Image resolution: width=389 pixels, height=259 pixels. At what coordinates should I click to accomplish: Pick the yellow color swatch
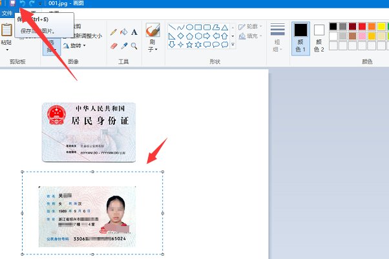coord(381,26)
